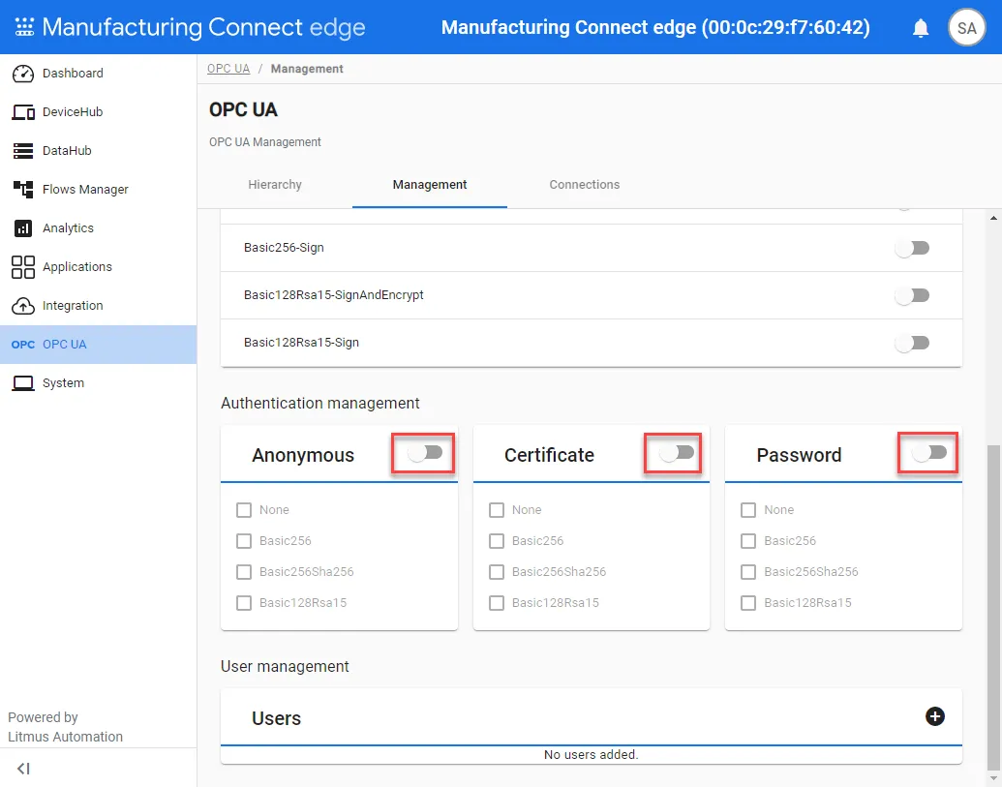Click Manufacturing Connect edge logo title
The image size is (1002, 787).
(x=204, y=27)
